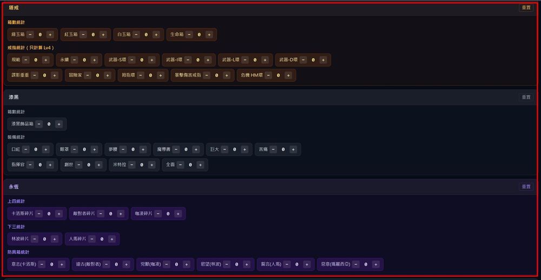Click plus for 爆擊傷害戒指

click(x=226, y=76)
